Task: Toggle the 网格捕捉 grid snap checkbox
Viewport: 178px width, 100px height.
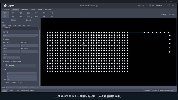Action: [x=144, y=90]
